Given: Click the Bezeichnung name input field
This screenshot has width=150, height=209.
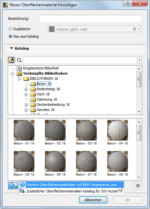Looking at the screenshot, I should point(90,18).
